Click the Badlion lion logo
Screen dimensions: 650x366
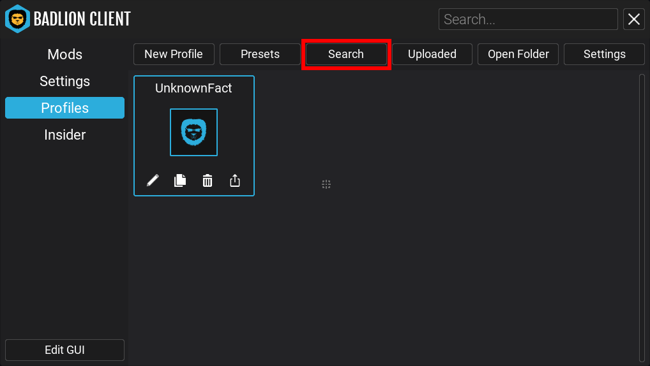point(17,18)
